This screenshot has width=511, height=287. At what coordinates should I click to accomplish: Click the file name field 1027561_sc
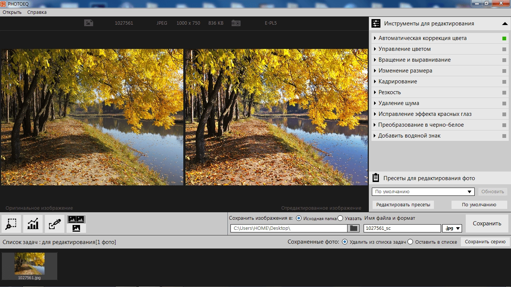tap(402, 228)
